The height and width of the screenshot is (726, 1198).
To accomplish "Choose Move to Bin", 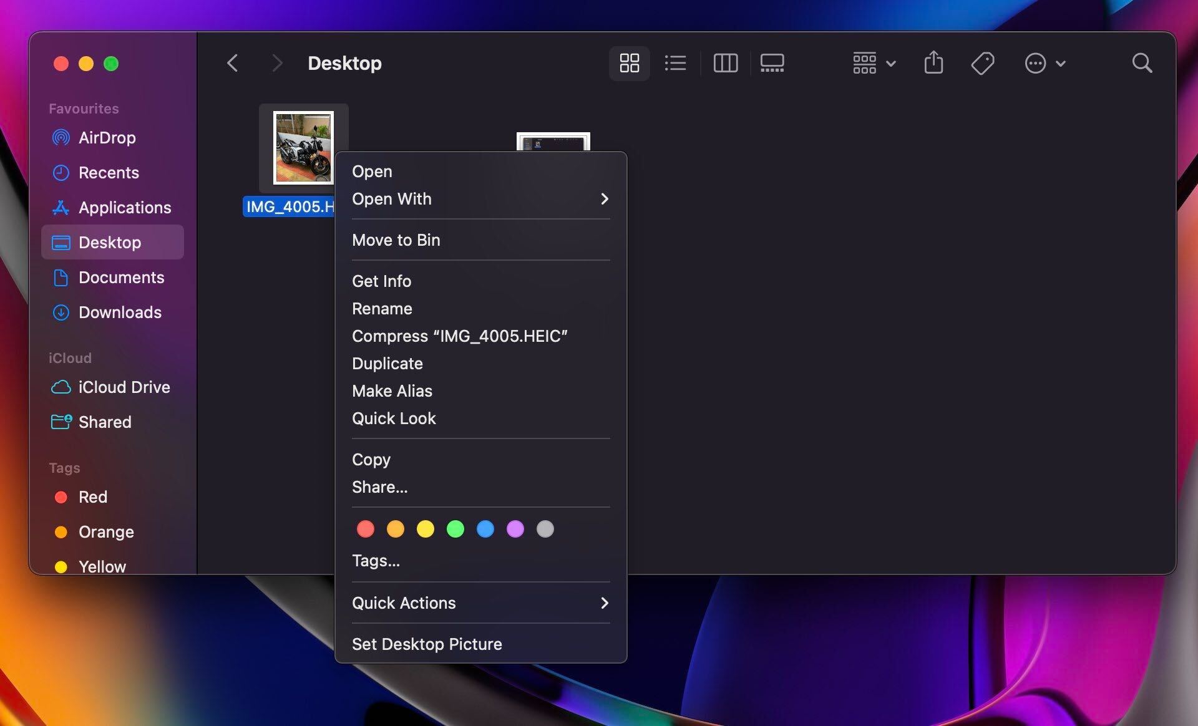I will [x=480, y=240].
